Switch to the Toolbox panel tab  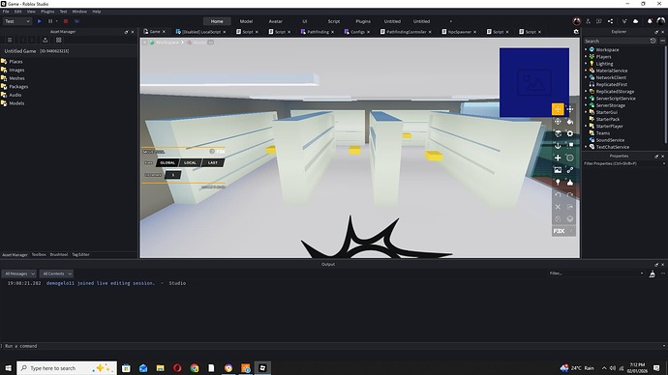click(x=39, y=255)
